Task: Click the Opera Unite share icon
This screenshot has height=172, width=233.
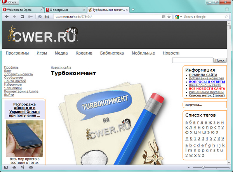Action: click(x=22, y=167)
